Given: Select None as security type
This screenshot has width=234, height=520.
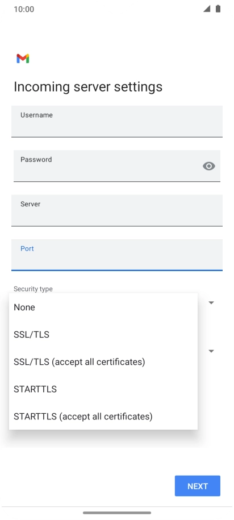Looking at the screenshot, I should tap(103, 307).
